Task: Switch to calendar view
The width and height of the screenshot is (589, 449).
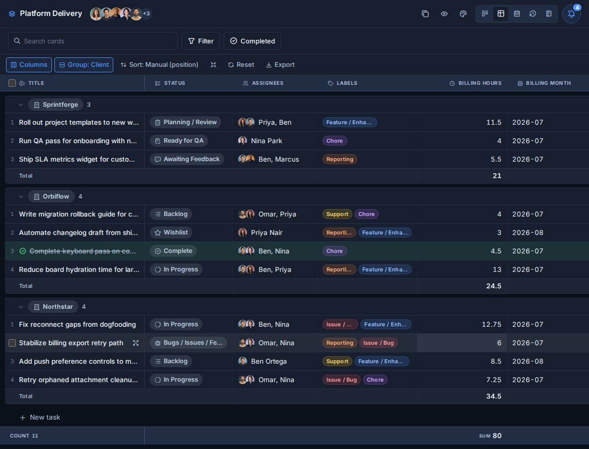Action: pyautogui.click(x=517, y=14)
